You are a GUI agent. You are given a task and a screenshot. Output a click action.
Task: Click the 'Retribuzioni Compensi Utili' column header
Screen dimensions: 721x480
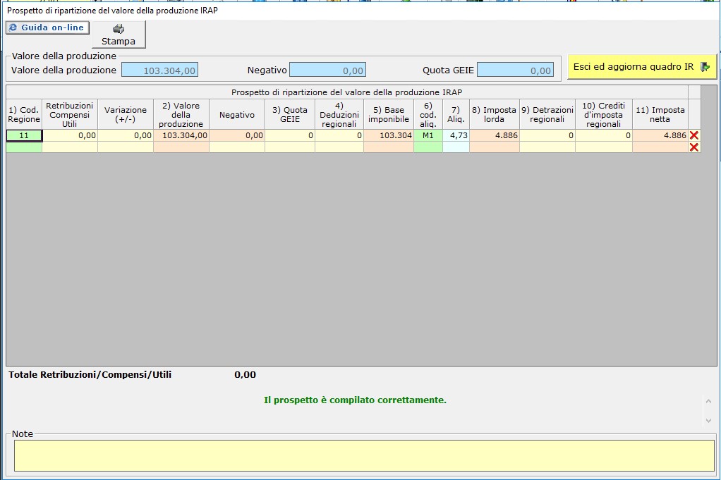click(x=70, y=114)
